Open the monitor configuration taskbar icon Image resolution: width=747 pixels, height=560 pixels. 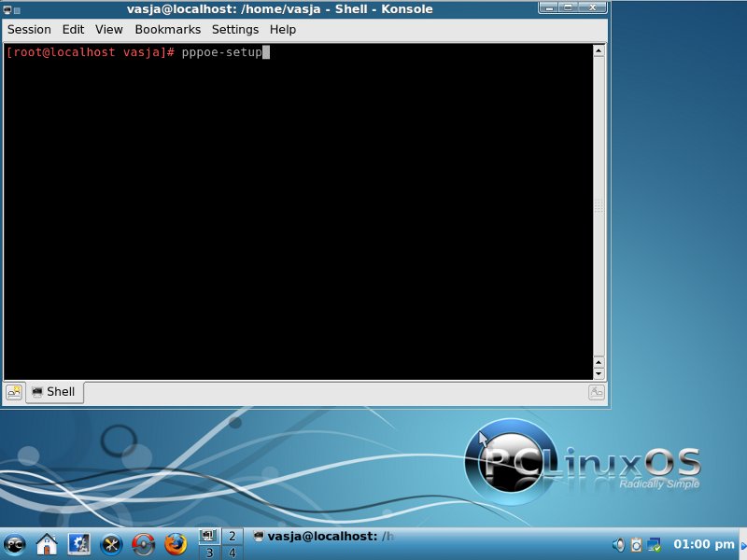(x=78, y=543)
